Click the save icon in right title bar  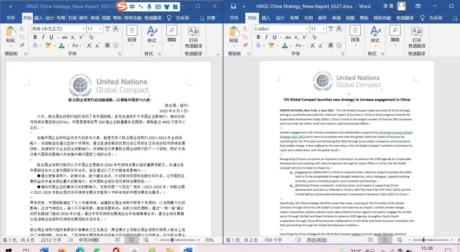tap(233, 6)
